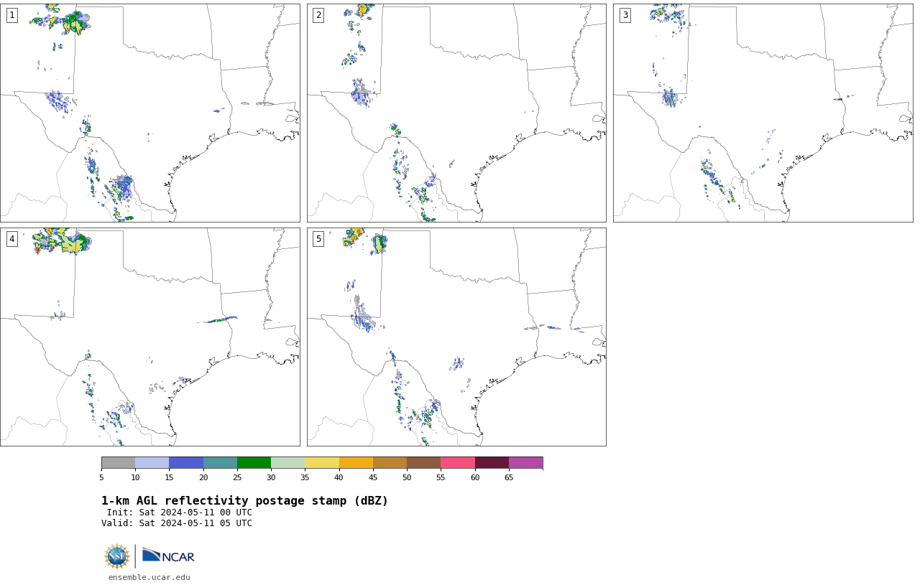Open ensemble member 4 reflectivity map
The height and width of the screenshot is (585, 920).
[x=149, y=337]
